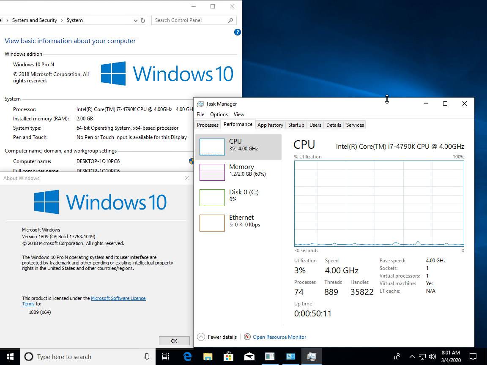Screen dimensions: 487x365
Task: Click the volume speaker tray icon
Action: [x=432, y=357]
